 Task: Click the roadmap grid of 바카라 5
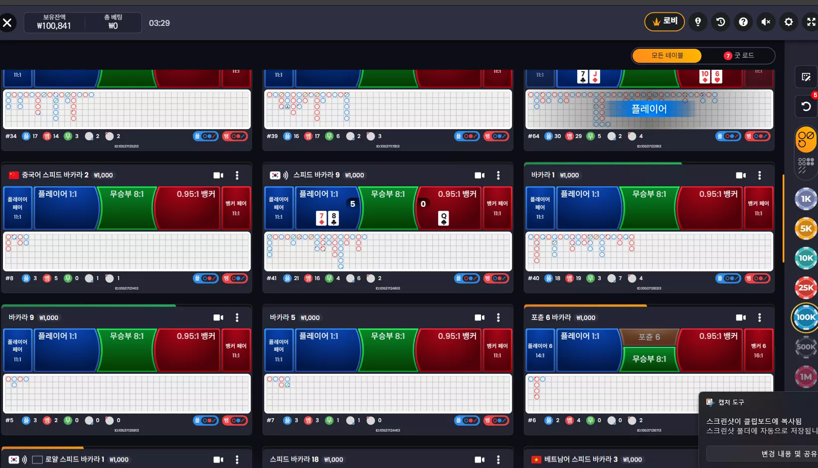click(x=388, y=394)
